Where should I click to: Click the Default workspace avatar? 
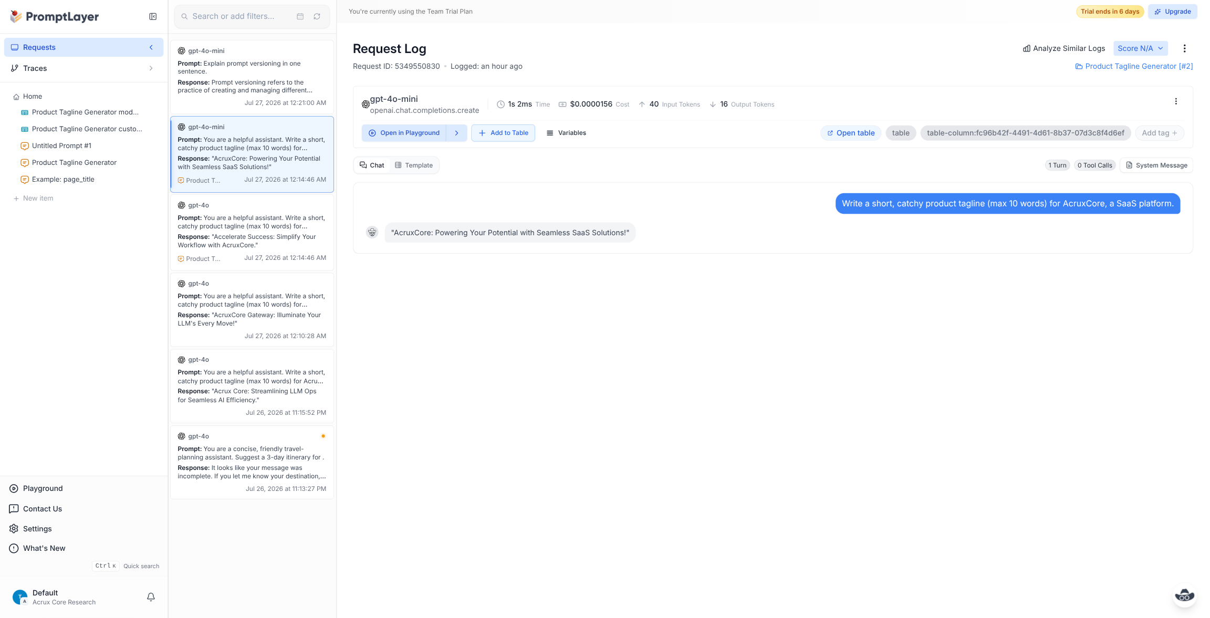pyautogui.click(x=20, y=597)
